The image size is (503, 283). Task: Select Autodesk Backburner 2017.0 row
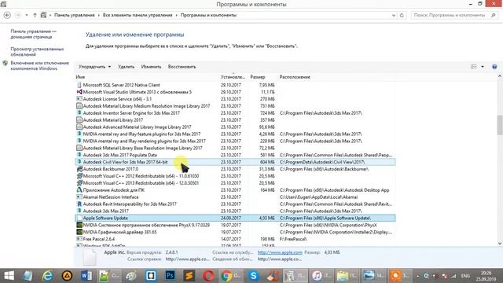[x=235, y=169]
